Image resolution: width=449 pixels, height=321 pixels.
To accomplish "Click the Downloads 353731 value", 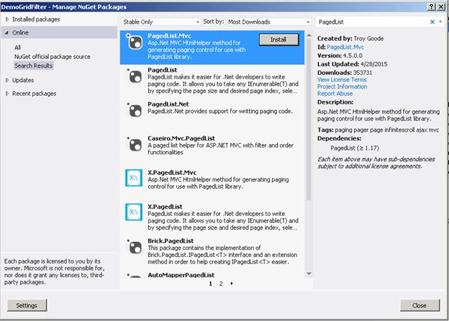I will [362, 73].
